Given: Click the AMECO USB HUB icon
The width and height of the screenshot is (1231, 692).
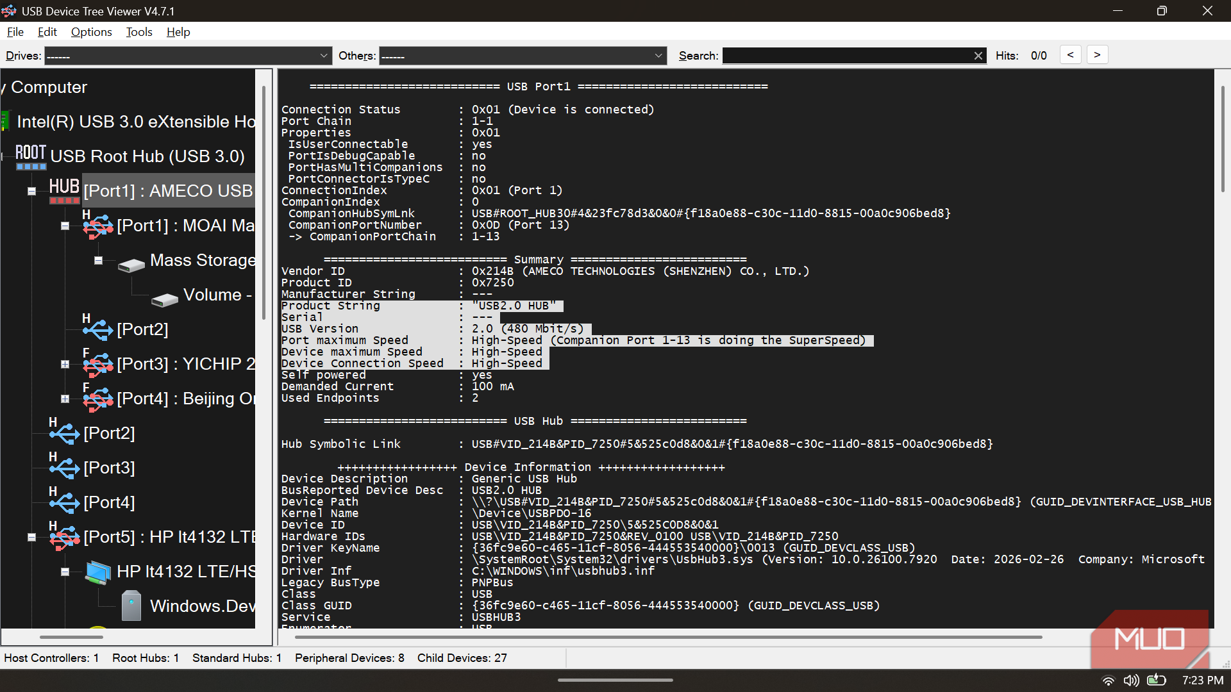Looking at the screenshot, I should pos(64,191).
